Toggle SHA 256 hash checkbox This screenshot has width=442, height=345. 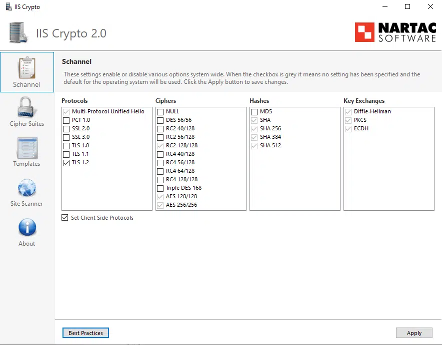coord(254,129)
